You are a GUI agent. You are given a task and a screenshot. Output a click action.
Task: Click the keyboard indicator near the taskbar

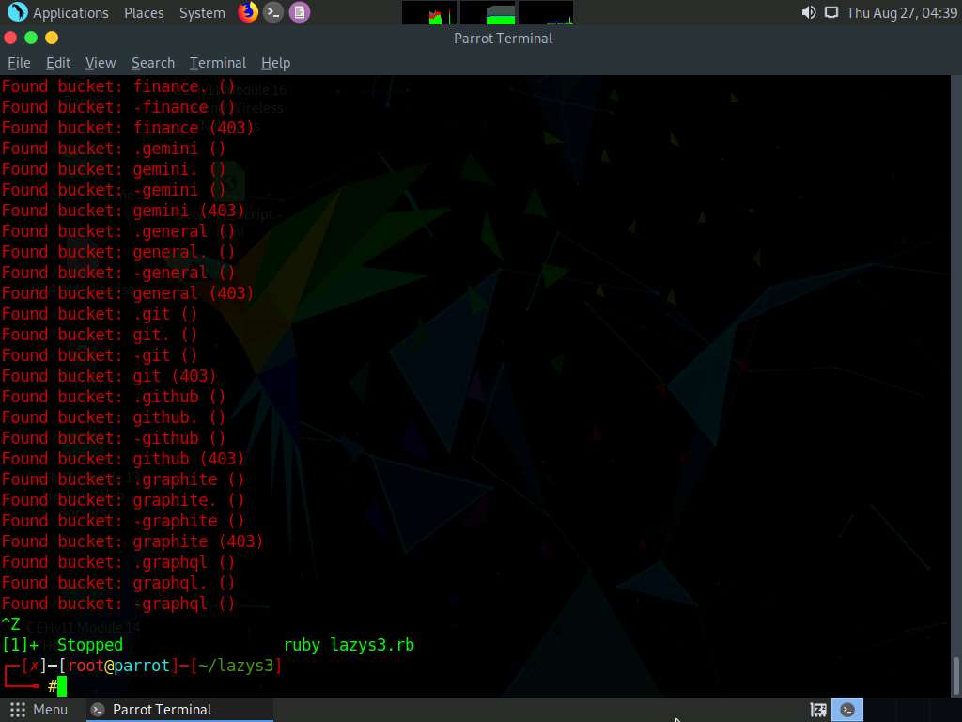[x=816, y=709]
